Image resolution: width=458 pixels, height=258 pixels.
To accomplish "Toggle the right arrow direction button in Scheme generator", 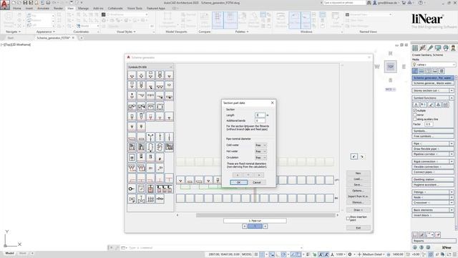I will point(362,157).
